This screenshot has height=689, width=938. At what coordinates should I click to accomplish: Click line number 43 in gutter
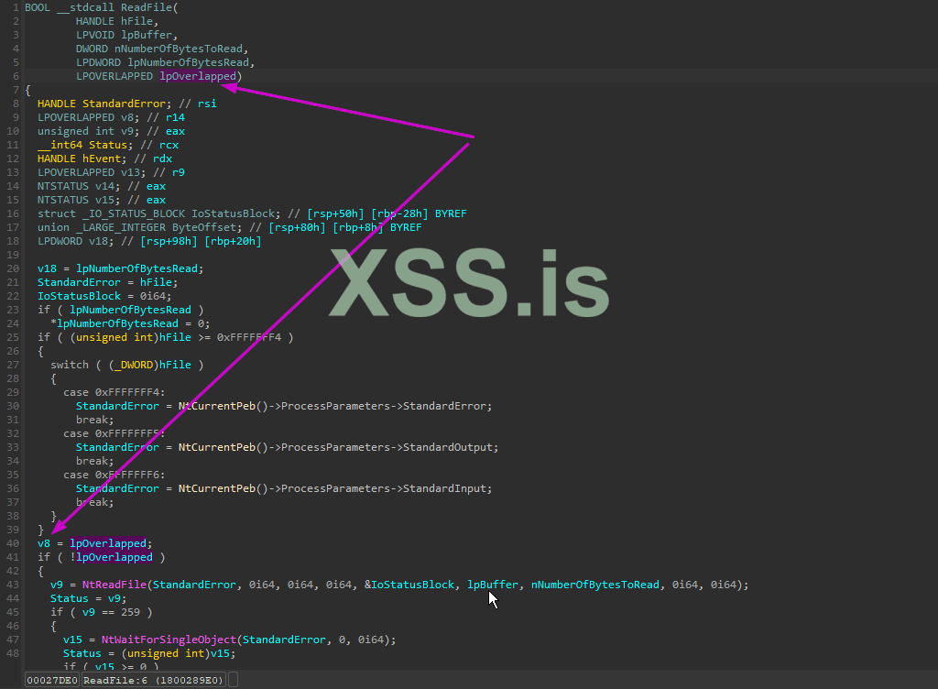tap(13, 585)
